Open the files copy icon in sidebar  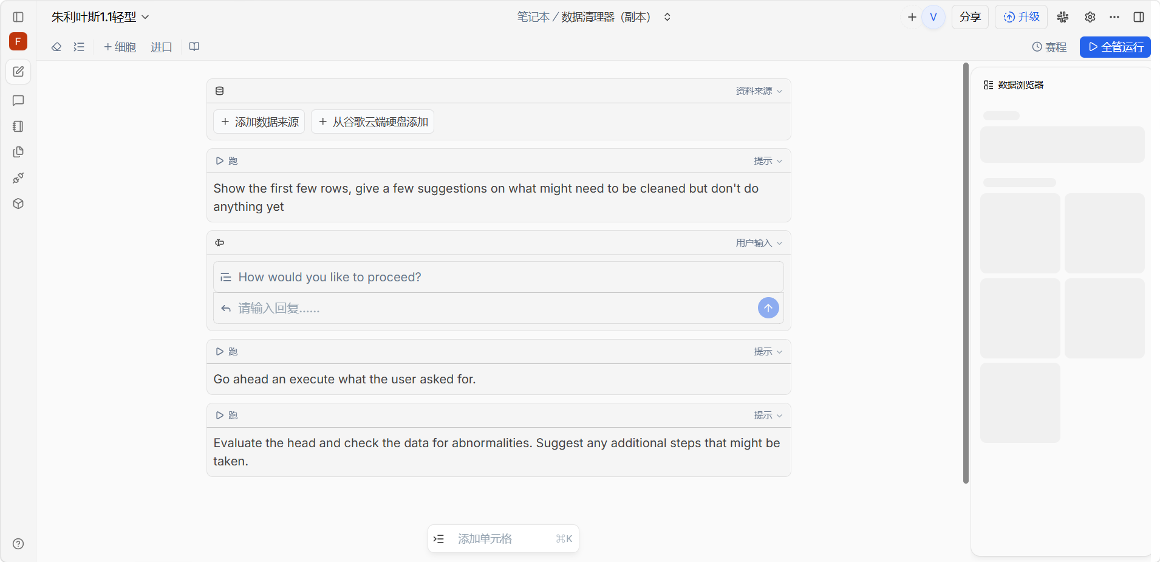click(18, 152)
